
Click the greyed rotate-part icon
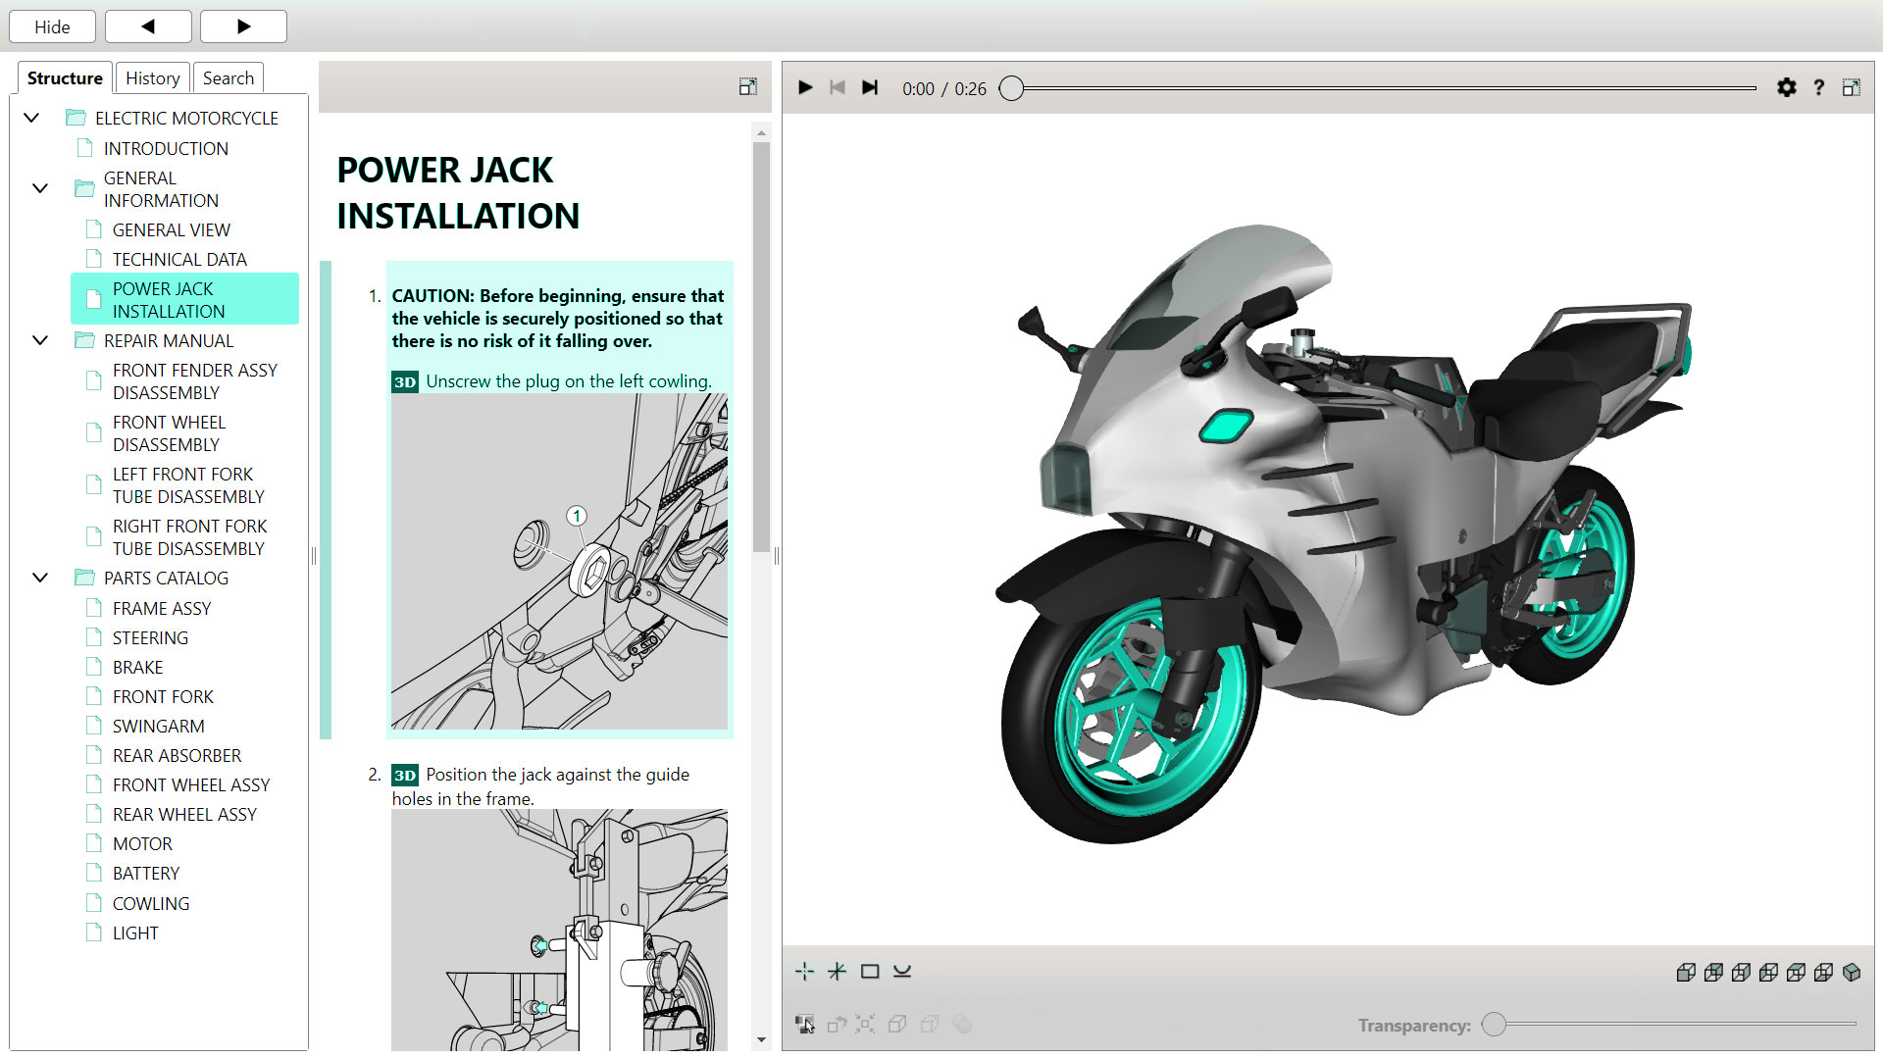(837, 1024)
